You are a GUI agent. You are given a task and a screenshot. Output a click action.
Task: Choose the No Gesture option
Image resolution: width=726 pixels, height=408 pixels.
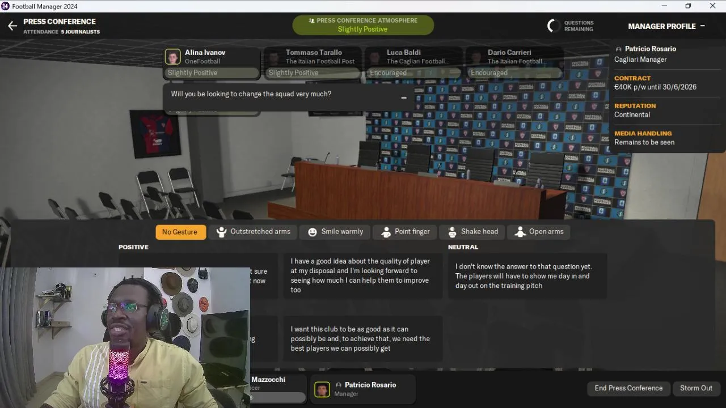(x=180, y=232)
